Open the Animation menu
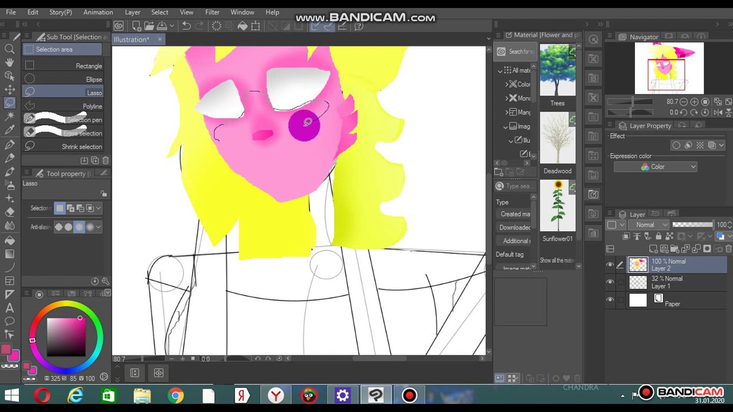This screenshot has height=412, width=733. (98, 12)
